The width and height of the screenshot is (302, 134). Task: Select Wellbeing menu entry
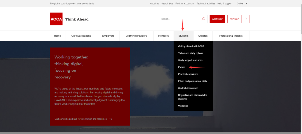tap(183, 106)
